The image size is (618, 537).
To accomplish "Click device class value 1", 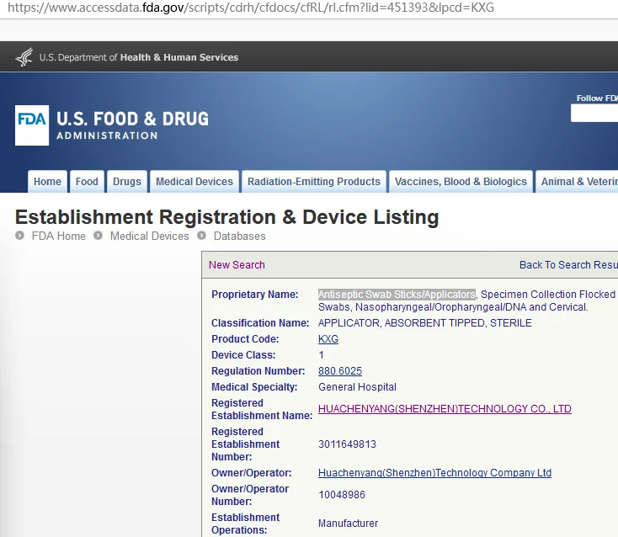I will click(x=322, y=355).
